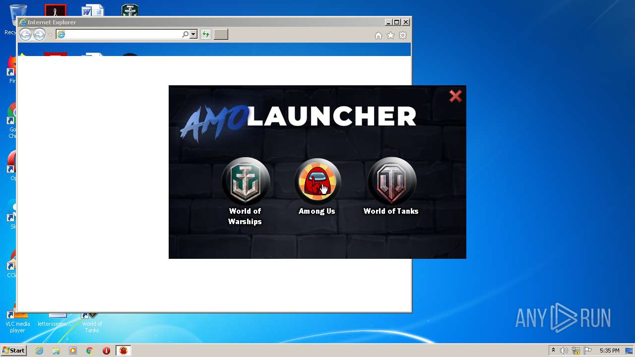The width and height of the screenshot is (635, 357).
Task: Open the lettersseem desktop file
Action: coord(55,320)
